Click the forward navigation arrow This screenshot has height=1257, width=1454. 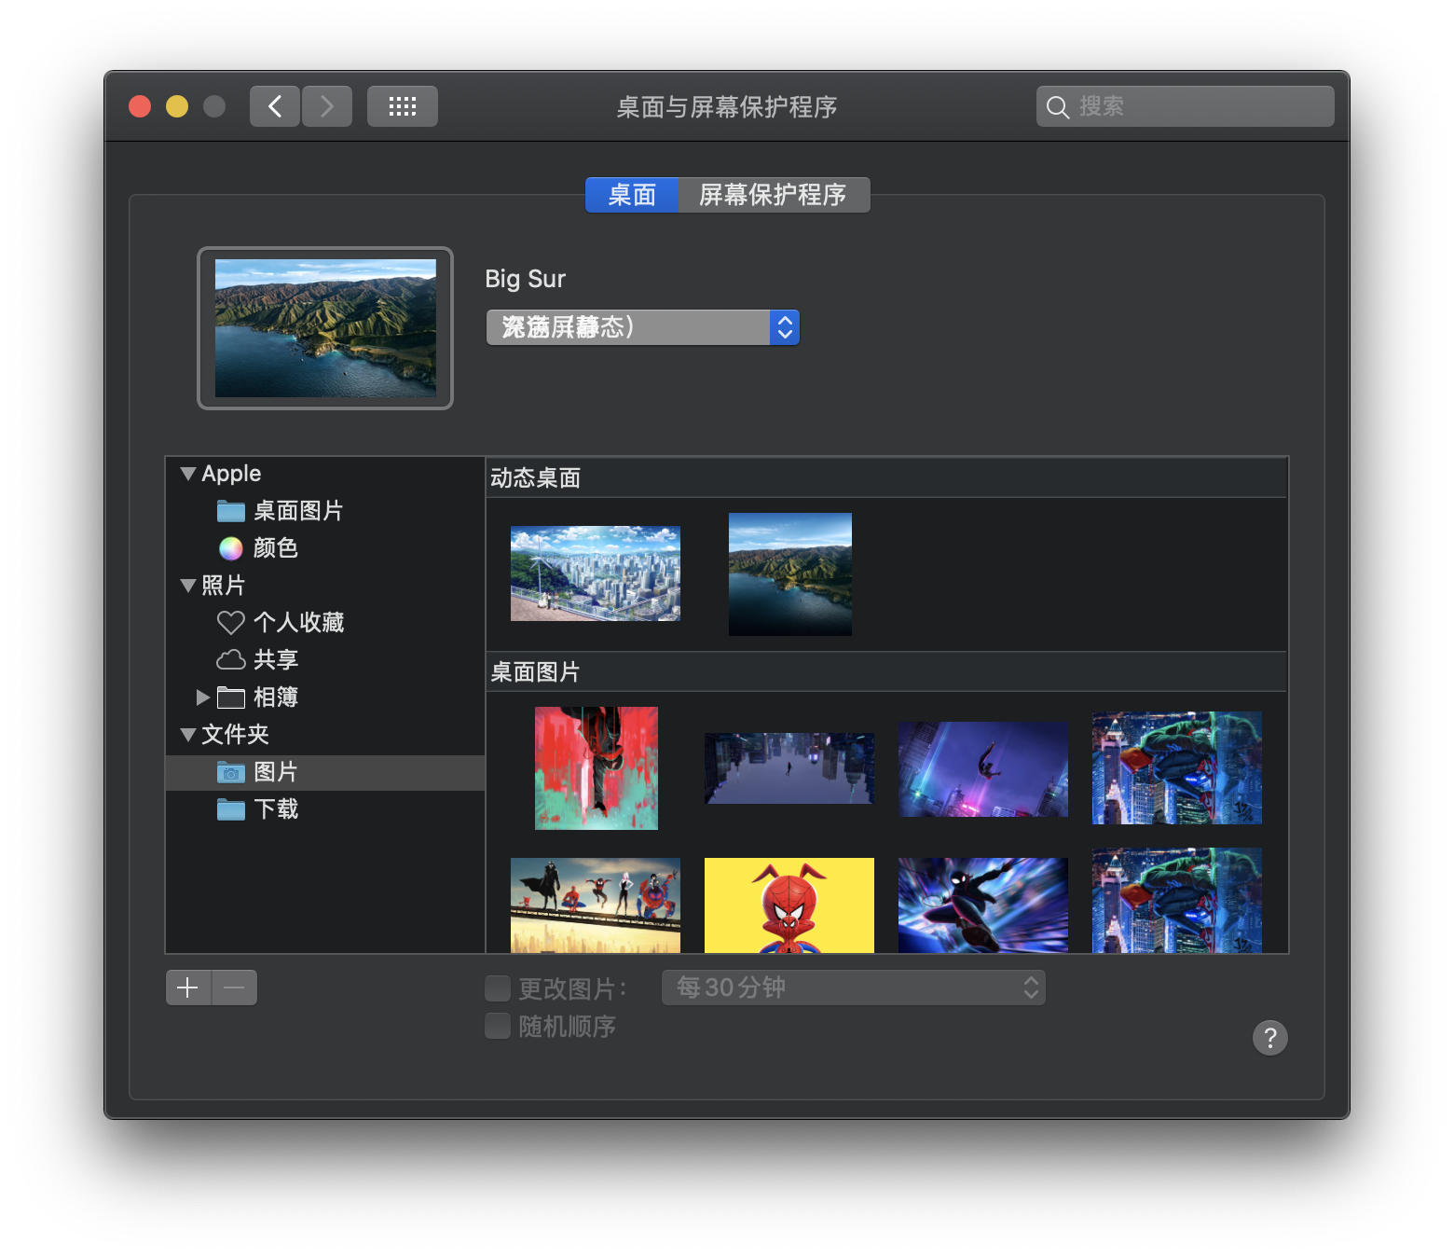327,106
